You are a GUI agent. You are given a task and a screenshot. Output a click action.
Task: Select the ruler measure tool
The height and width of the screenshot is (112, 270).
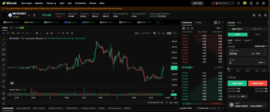pos(4,81)
